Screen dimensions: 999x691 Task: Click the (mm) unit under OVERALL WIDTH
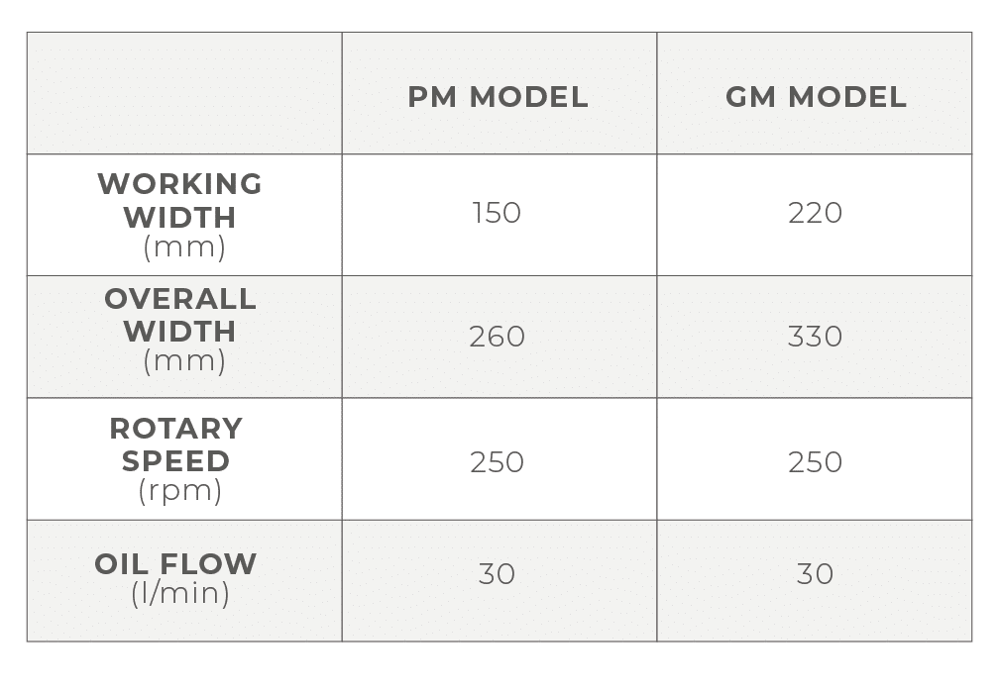coord(184,362)
